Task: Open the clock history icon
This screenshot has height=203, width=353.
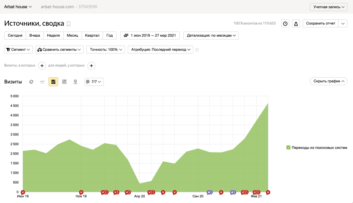Action: (x=285, y=23)
